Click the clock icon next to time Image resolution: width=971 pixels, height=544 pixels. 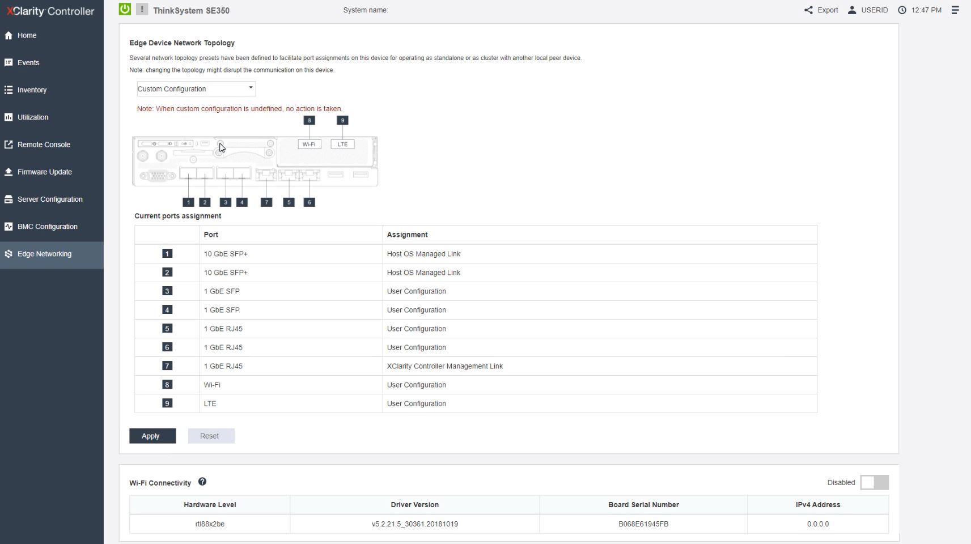pos(902,10)
